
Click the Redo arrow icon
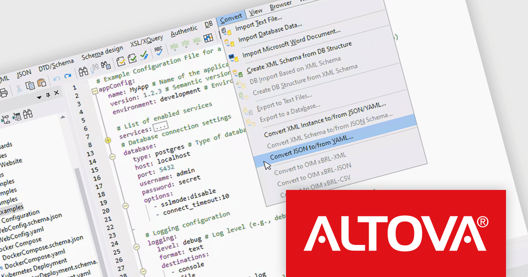[x=68, y=77]
